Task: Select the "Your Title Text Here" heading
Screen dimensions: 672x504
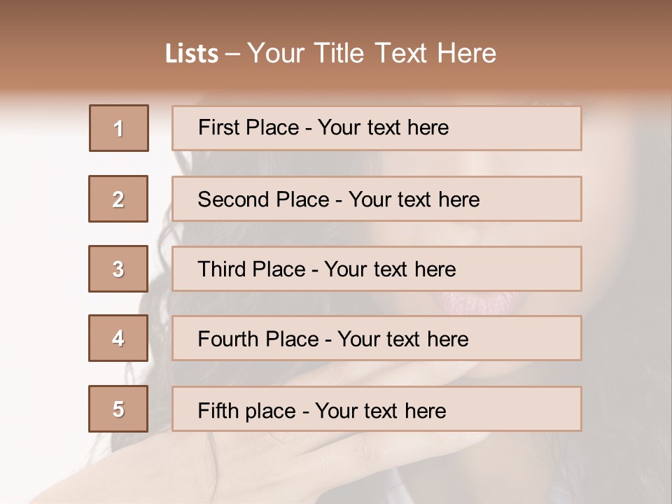Action: click(372, 53)
